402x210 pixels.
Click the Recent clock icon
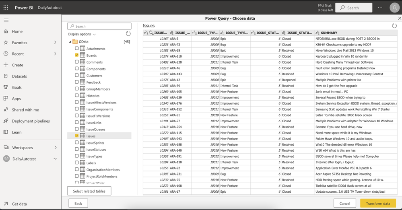(x=6, y=54)
